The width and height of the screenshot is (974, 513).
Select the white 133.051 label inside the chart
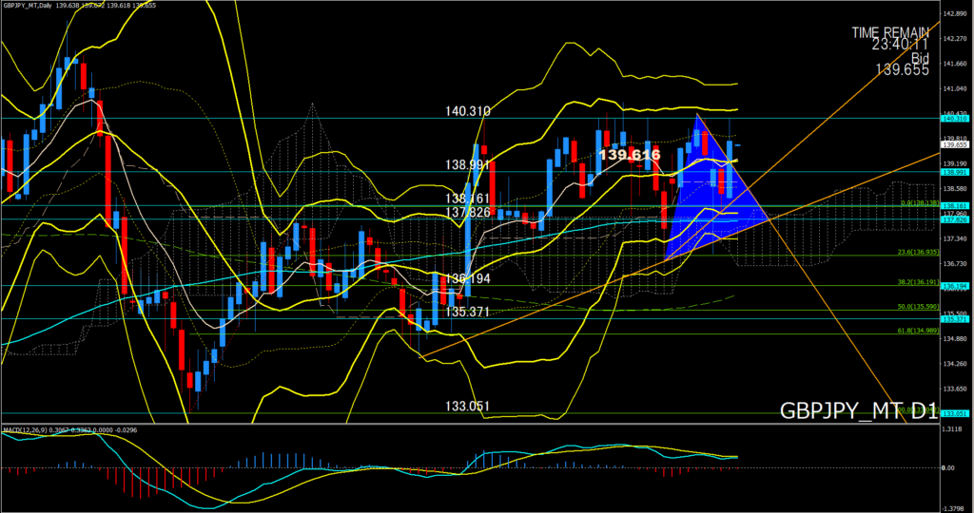click(x=468, y=407)
